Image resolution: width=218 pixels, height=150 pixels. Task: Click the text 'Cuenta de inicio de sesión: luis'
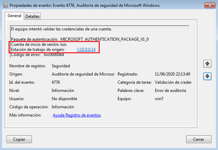[39, 44]
